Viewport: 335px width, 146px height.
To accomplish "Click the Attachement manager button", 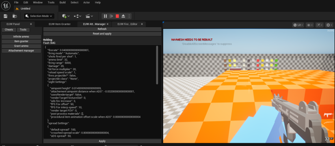I will click(x=21, y=51).
